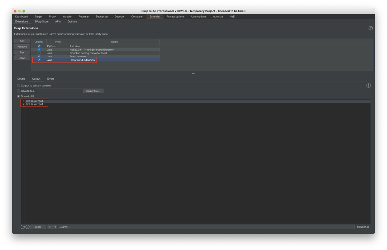Click the Select file button
This screenshot has width=387, height=250.
[93, 91]
